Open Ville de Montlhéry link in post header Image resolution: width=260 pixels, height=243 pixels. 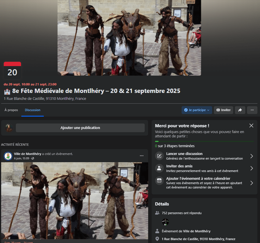coord(27,154)
